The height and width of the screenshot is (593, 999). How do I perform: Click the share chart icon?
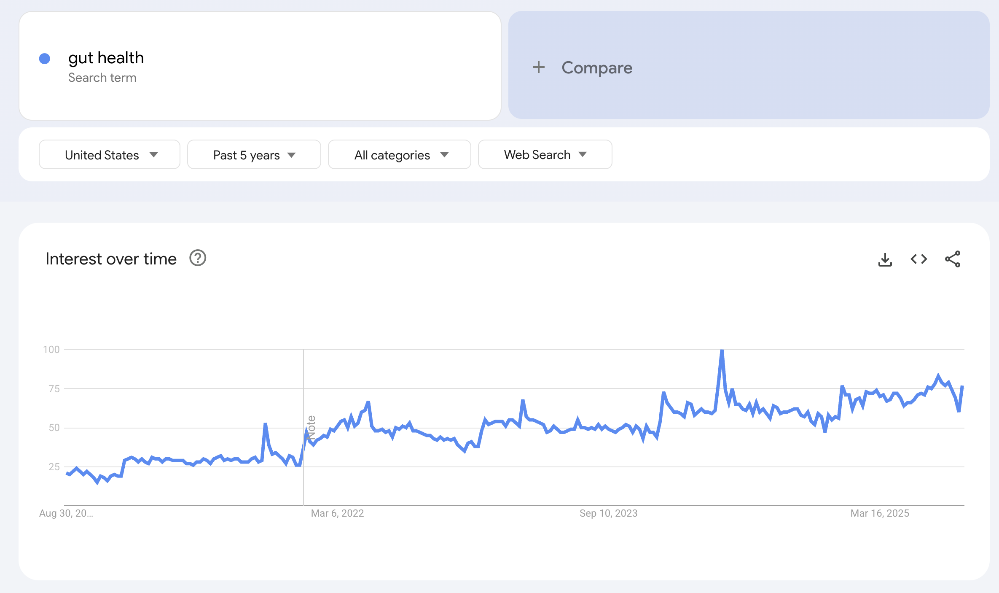click(953, 259)
